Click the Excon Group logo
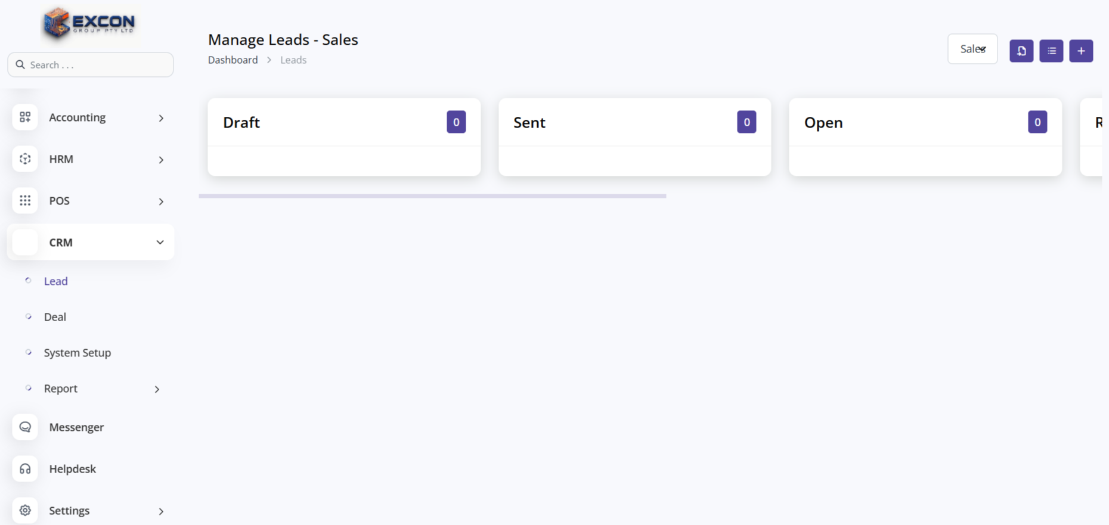This screenshot has height=525, width=1109. pyautogui.click(x=89, y=24)
